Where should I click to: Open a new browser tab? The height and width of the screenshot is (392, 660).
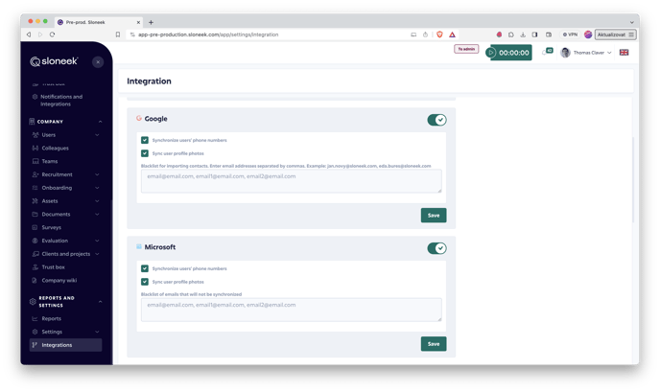point(152,22)
